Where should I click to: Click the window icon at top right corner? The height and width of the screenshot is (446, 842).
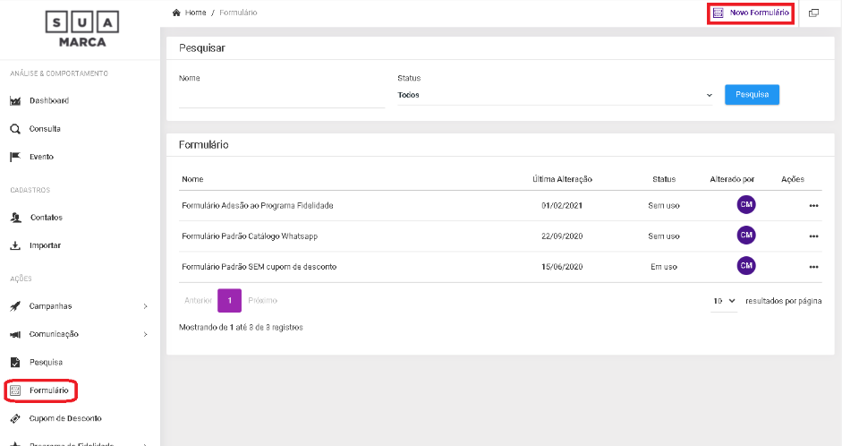[813, 13]
